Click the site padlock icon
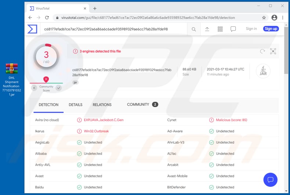Viewport: 290px width, 195px height. coord(57,18)
